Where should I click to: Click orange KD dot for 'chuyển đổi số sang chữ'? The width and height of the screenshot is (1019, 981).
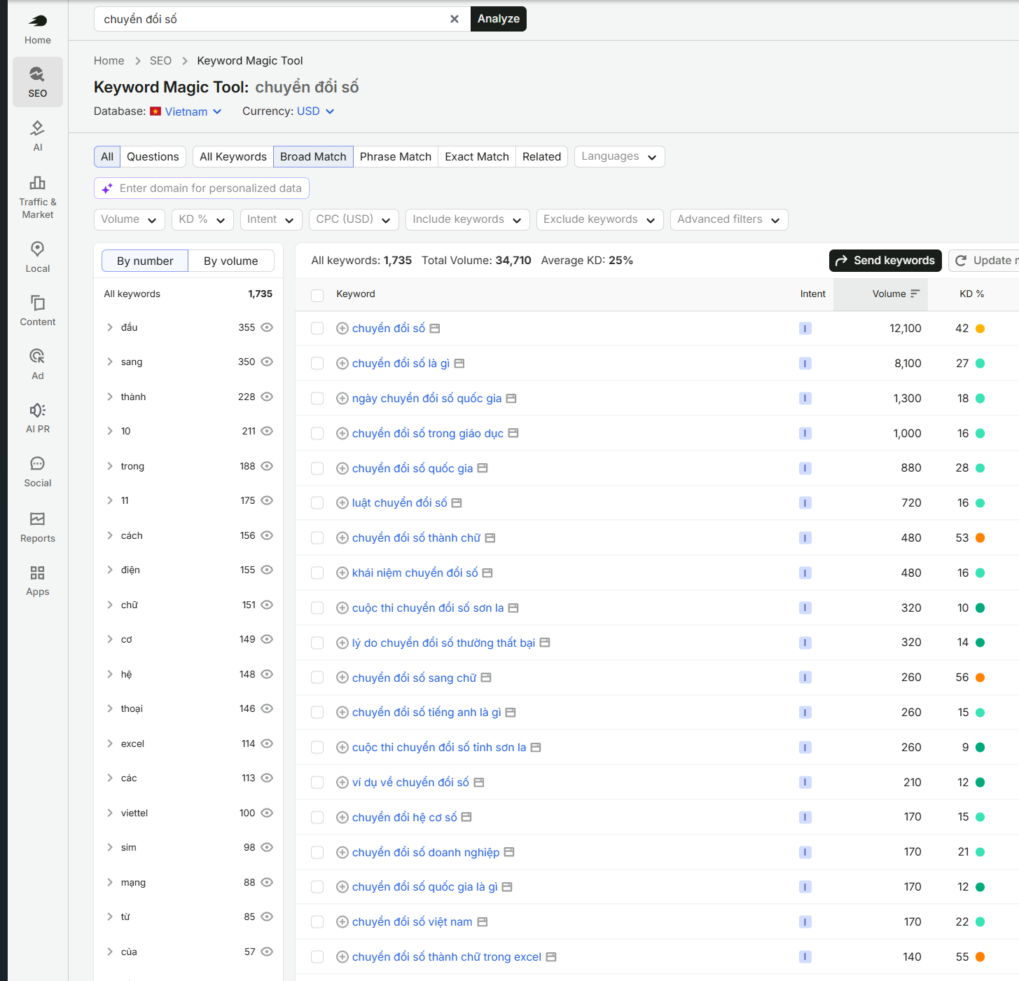tap(980, 678)
